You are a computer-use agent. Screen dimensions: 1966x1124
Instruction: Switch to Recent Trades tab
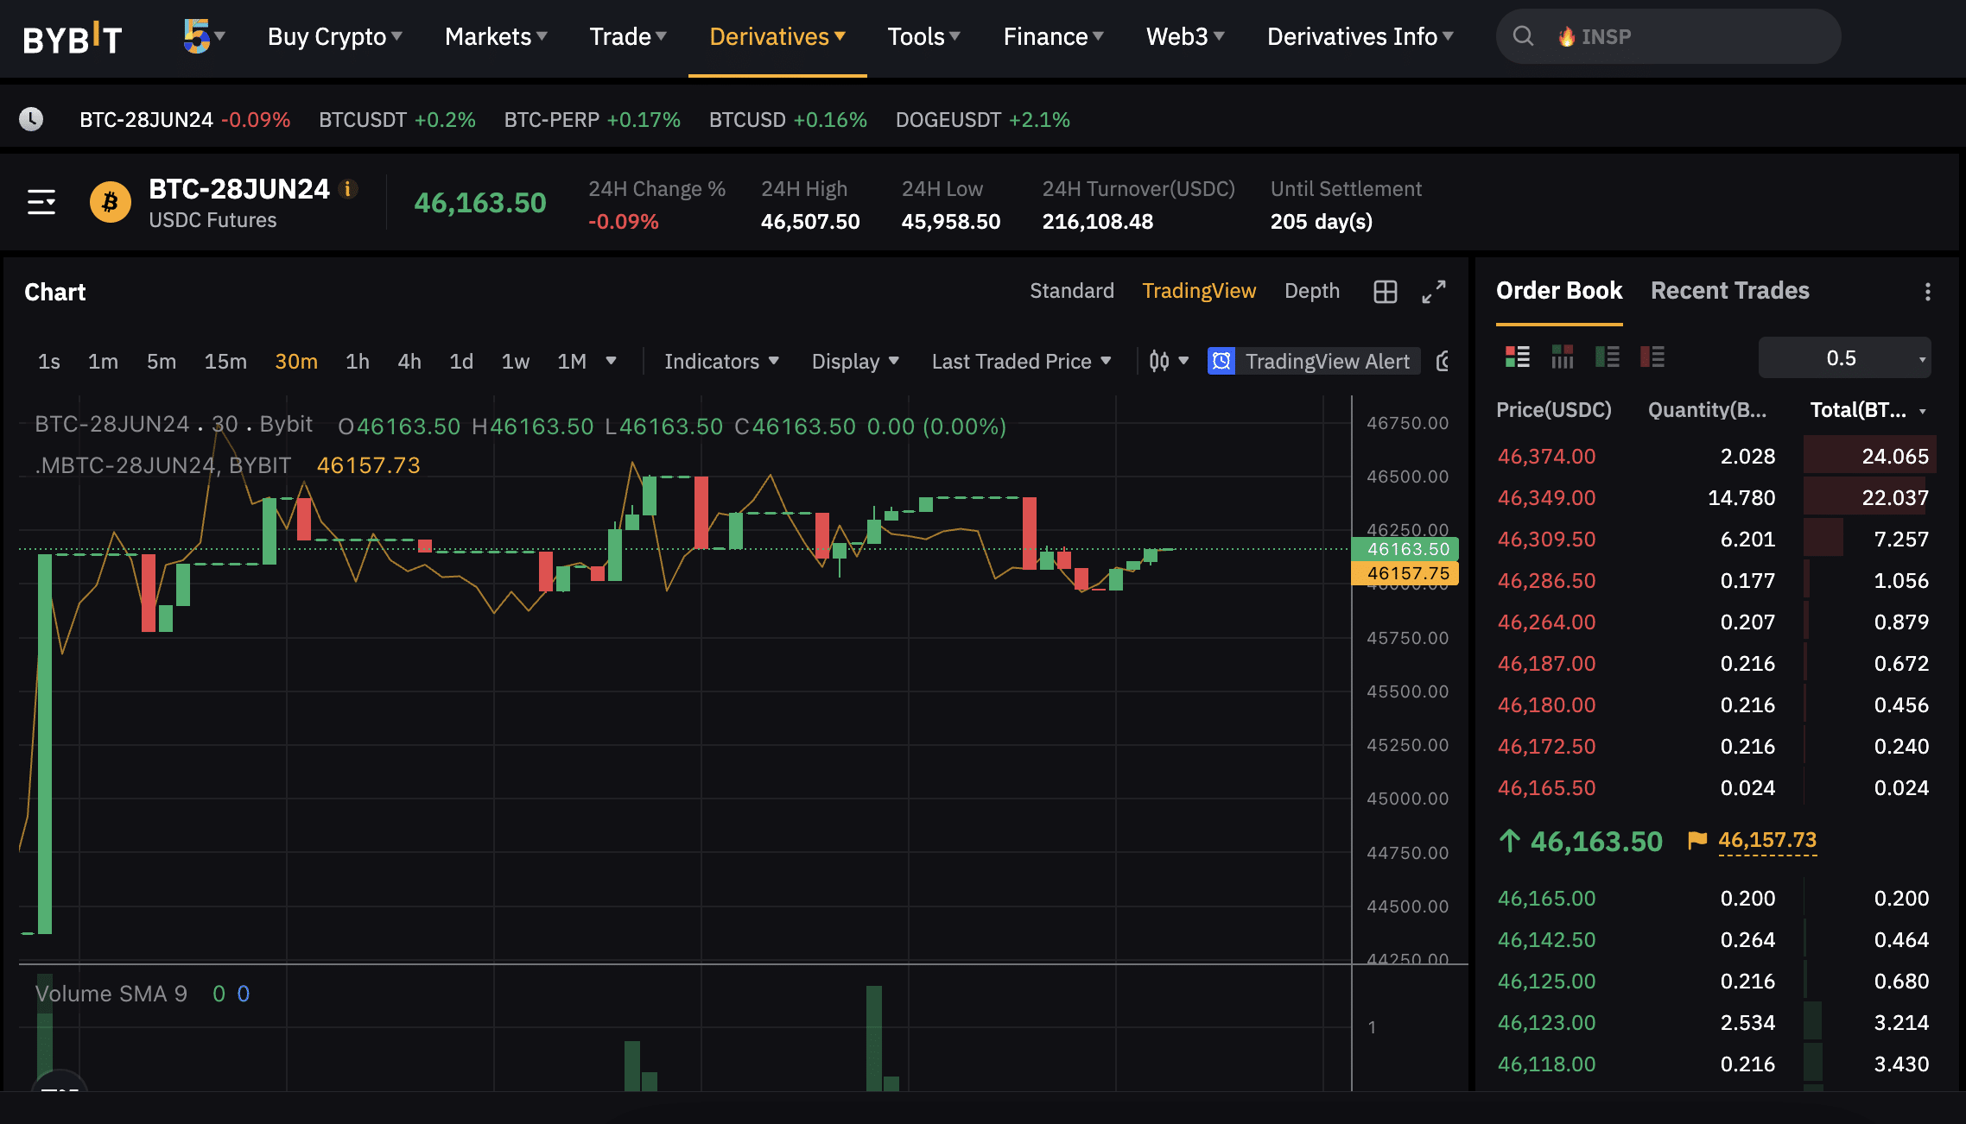pos(1729,288)
